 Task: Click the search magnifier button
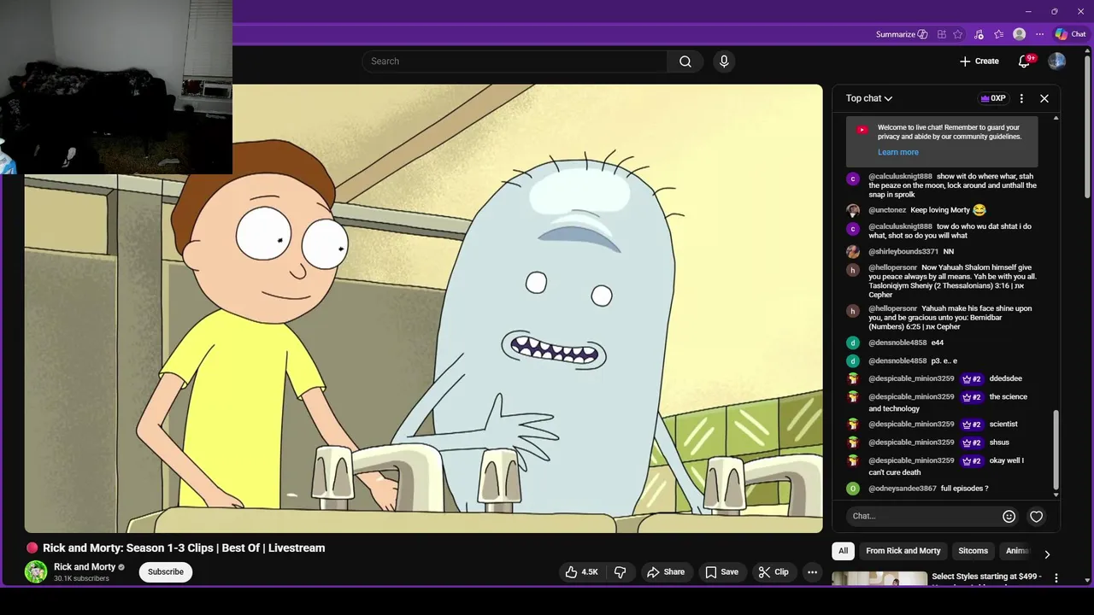(685, 61)
